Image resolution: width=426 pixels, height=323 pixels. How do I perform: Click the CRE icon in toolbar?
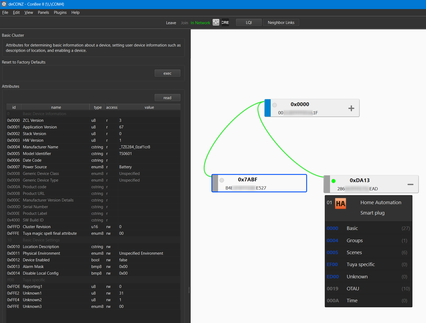pyautogui.click(x=225, y=23)
